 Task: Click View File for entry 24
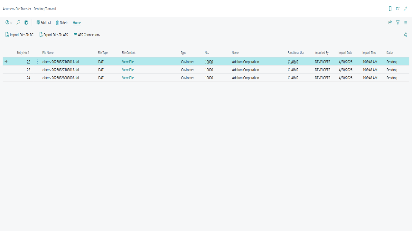coord(128,78)
